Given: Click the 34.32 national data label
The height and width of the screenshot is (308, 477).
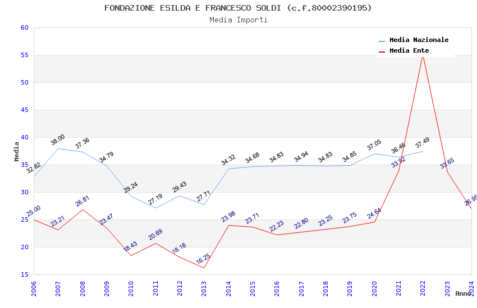Looking at the screenshot, I should click(228, 160).
